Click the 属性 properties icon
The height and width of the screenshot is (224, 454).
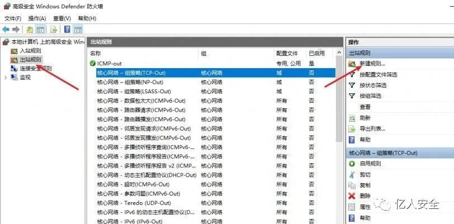coord(352,207)
